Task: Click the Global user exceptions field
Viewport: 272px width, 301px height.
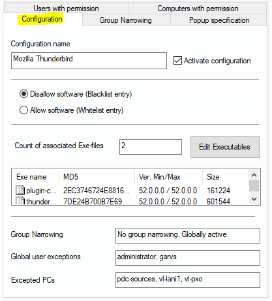Action: [x=188, y=258]
